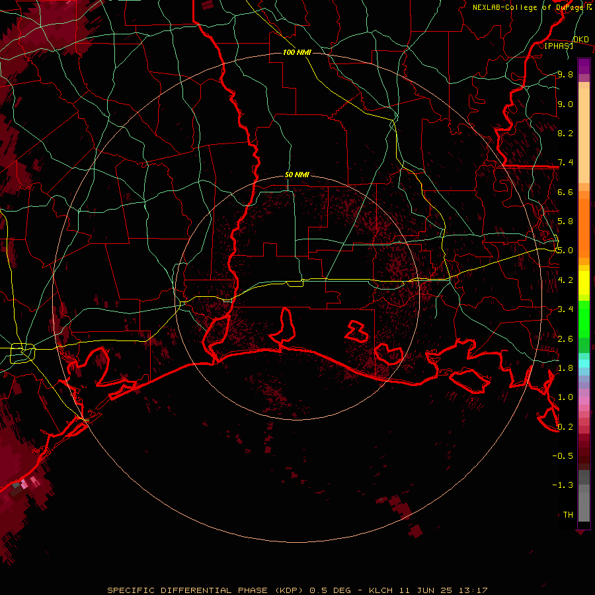Click the -0.5 value on the color scale

(x=563, y=456)
